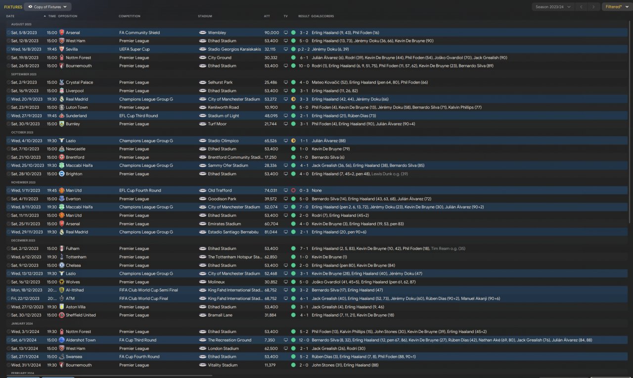Click the Brighton club badge
The height and width of the screenshot is (378, 633).
tap(61, 174)
